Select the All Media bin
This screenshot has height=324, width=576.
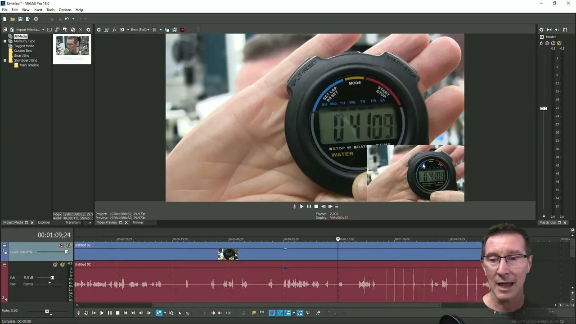pyautogui.click(x=20, y=36)
